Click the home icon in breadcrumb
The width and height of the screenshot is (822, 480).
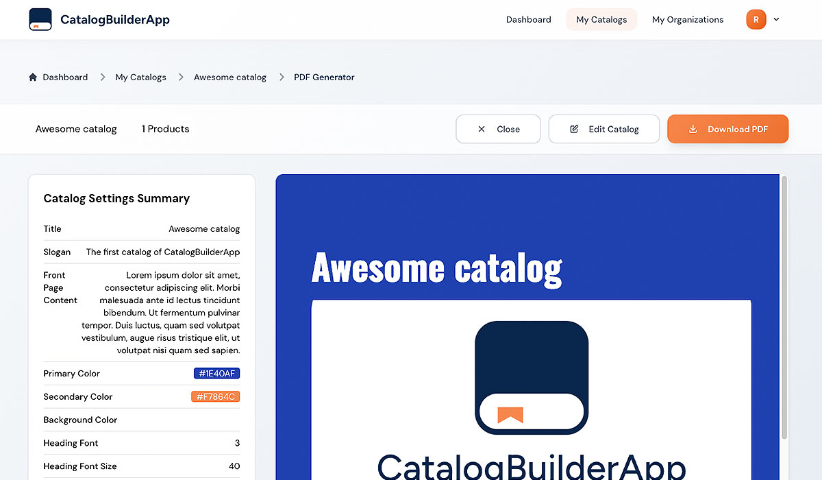coord(33,77)
